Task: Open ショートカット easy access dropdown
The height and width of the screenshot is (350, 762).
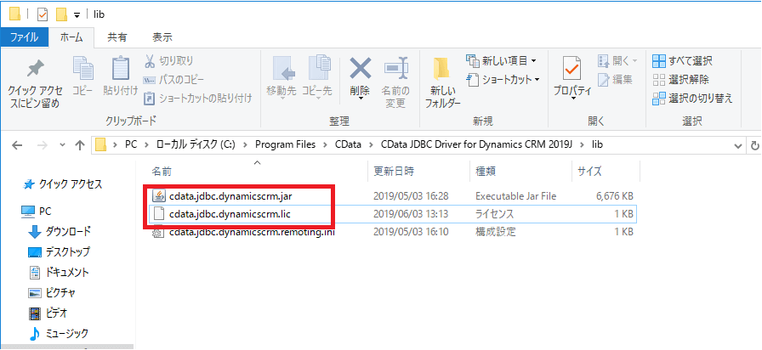Action: tap(503, 79)
